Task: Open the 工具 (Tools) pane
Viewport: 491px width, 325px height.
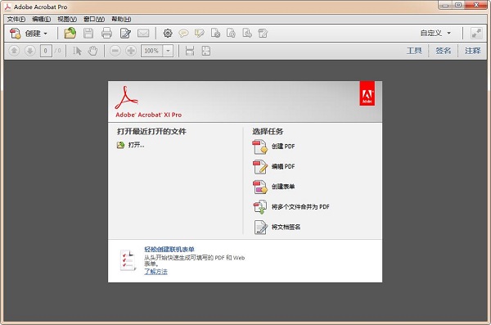Action: [414, 51]
